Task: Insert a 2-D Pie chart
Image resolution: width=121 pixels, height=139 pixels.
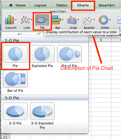Action: pyautogui.click(x=15, y=54)
